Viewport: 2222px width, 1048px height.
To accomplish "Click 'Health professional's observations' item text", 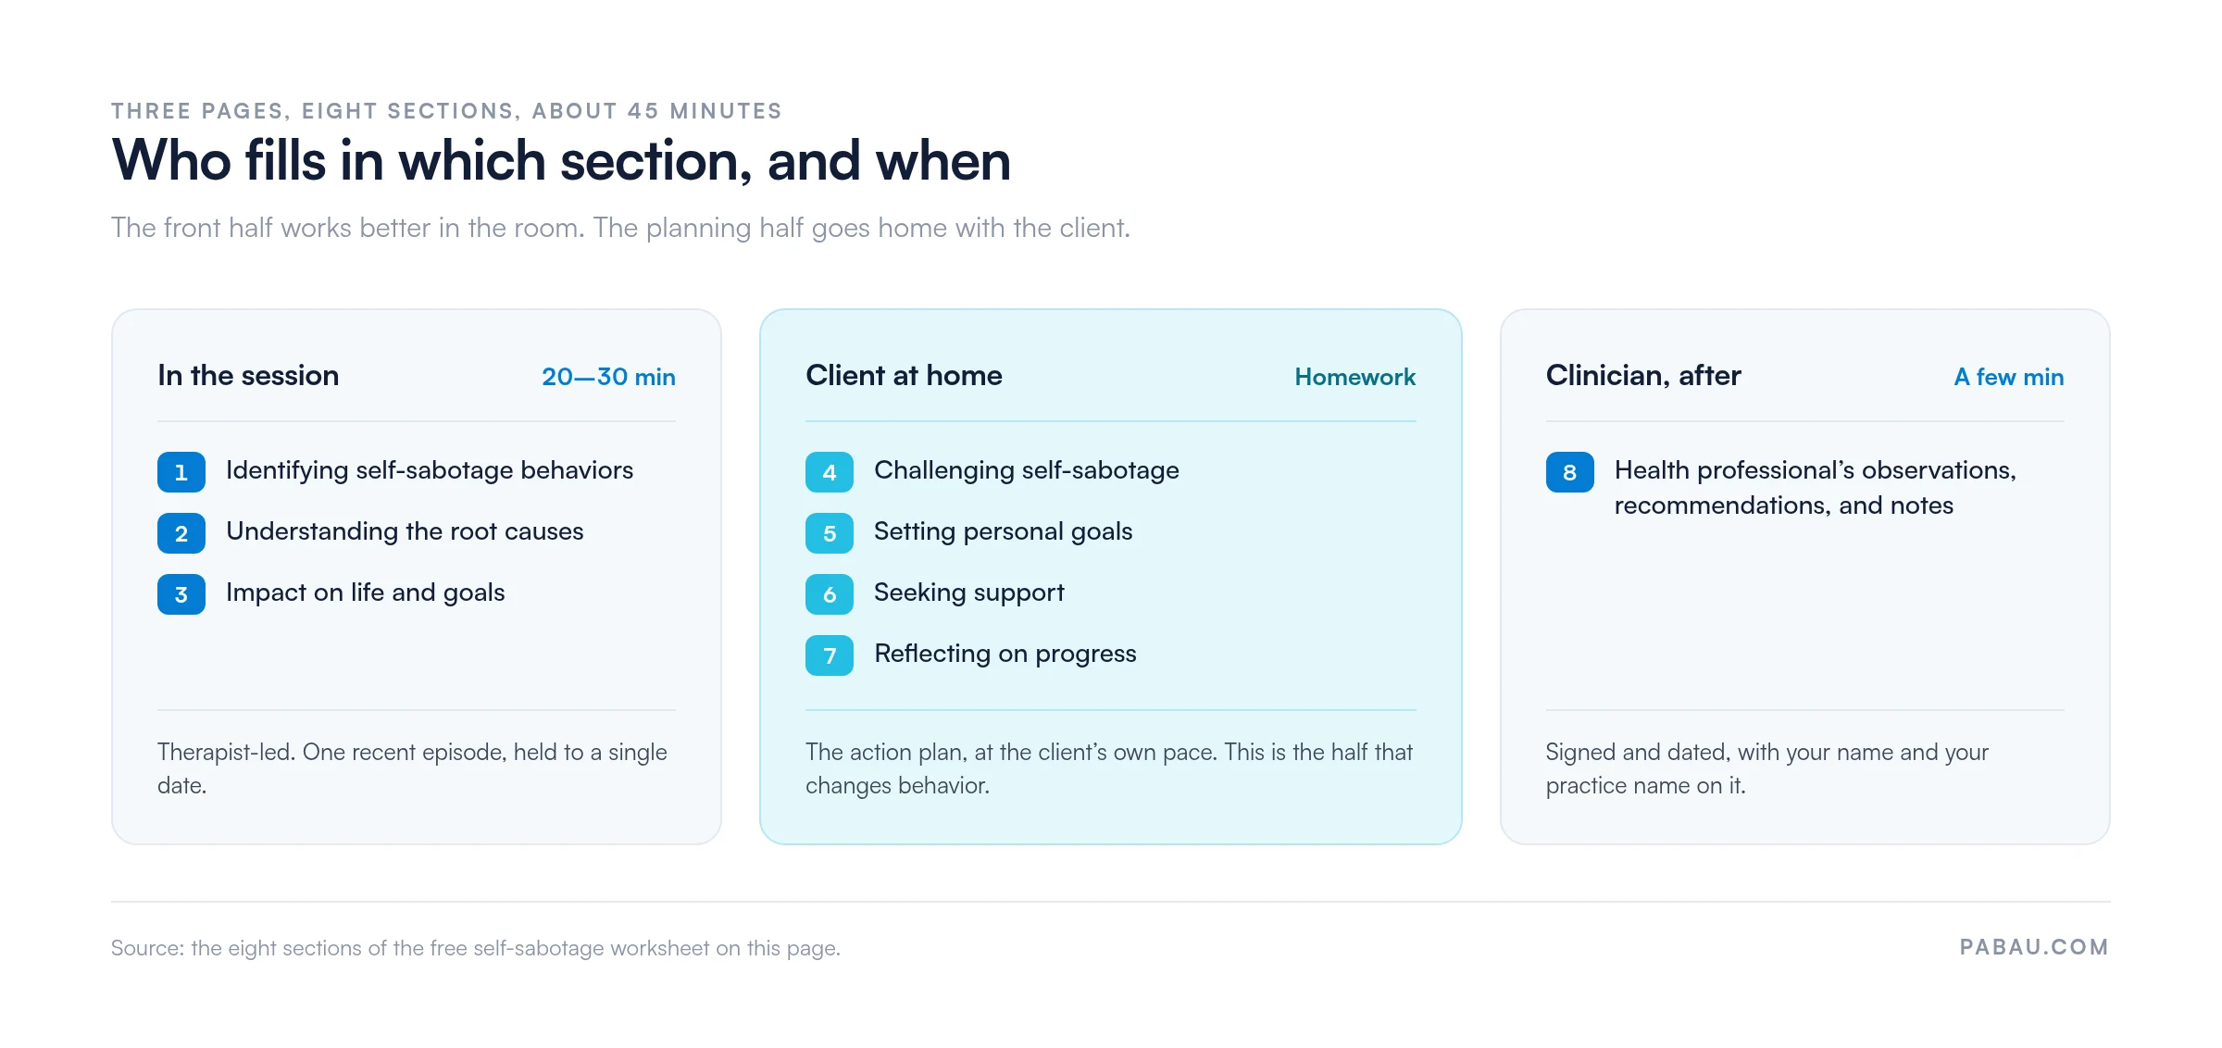I will coord(1815,488).
